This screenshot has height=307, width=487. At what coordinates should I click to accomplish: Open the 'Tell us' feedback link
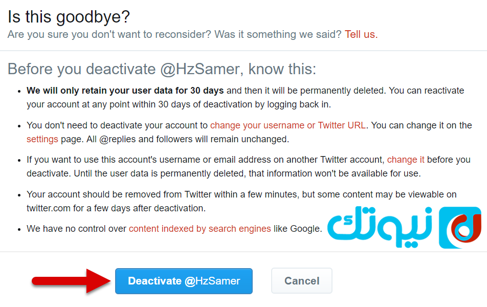coord(361,34)
